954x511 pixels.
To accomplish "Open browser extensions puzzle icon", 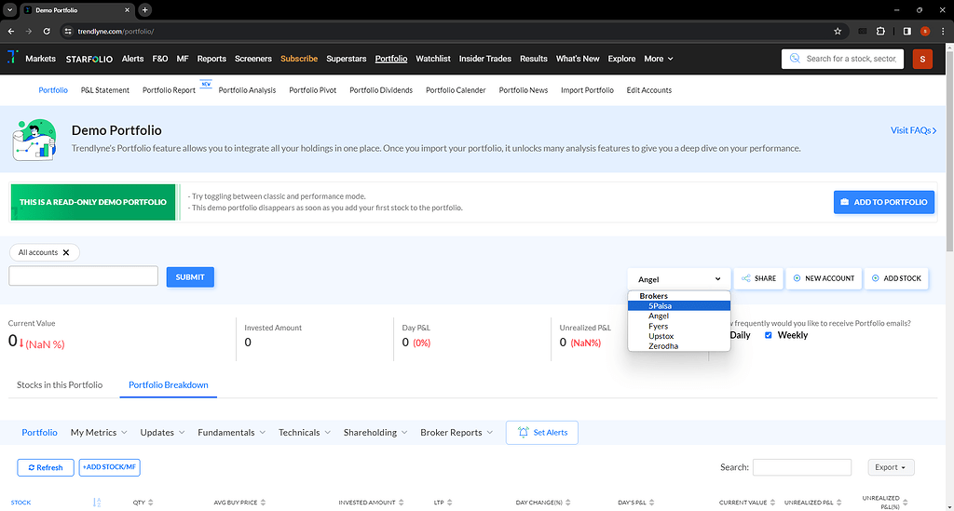I will pos(880,31).
